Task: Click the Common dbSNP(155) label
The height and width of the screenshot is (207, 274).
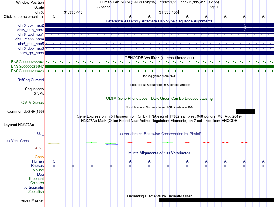Action: pyautogui.click(x=26, y=112)
